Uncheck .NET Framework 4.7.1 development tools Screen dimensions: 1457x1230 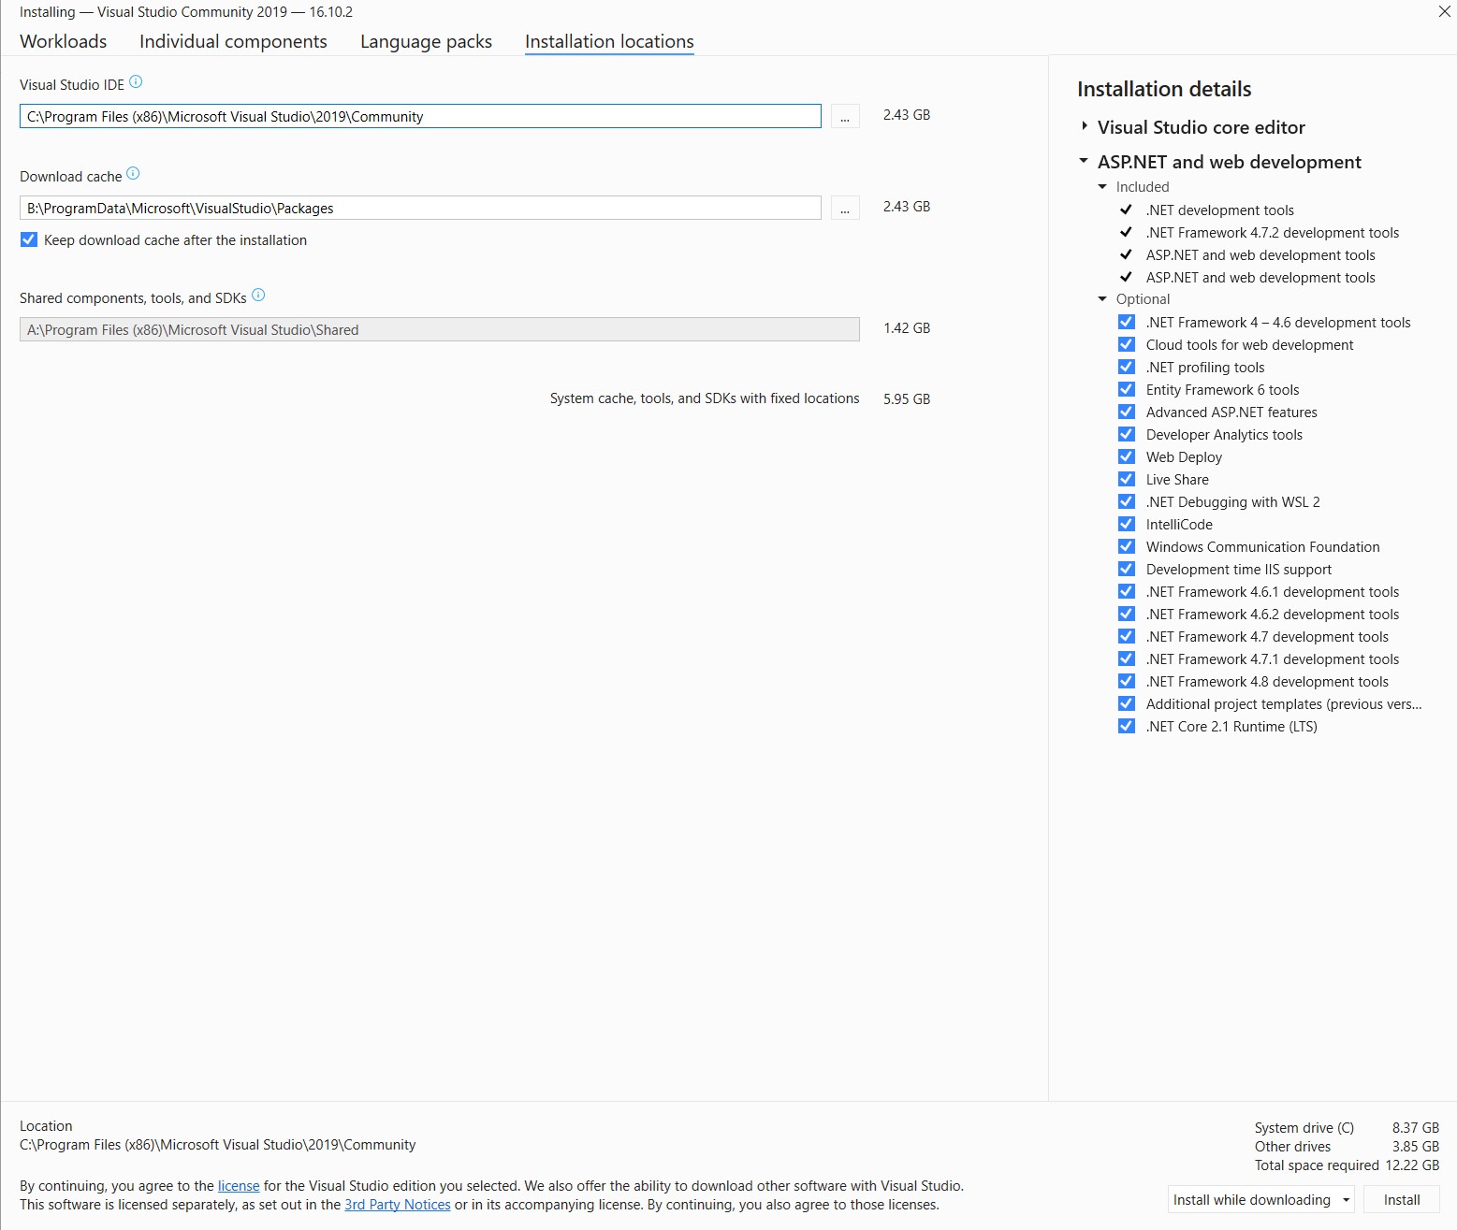(x=1127, y=658)
